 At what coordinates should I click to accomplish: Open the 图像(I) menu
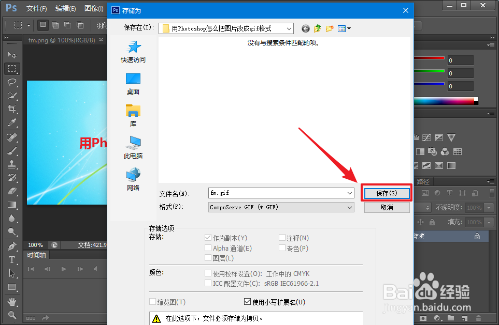point(94,9)
